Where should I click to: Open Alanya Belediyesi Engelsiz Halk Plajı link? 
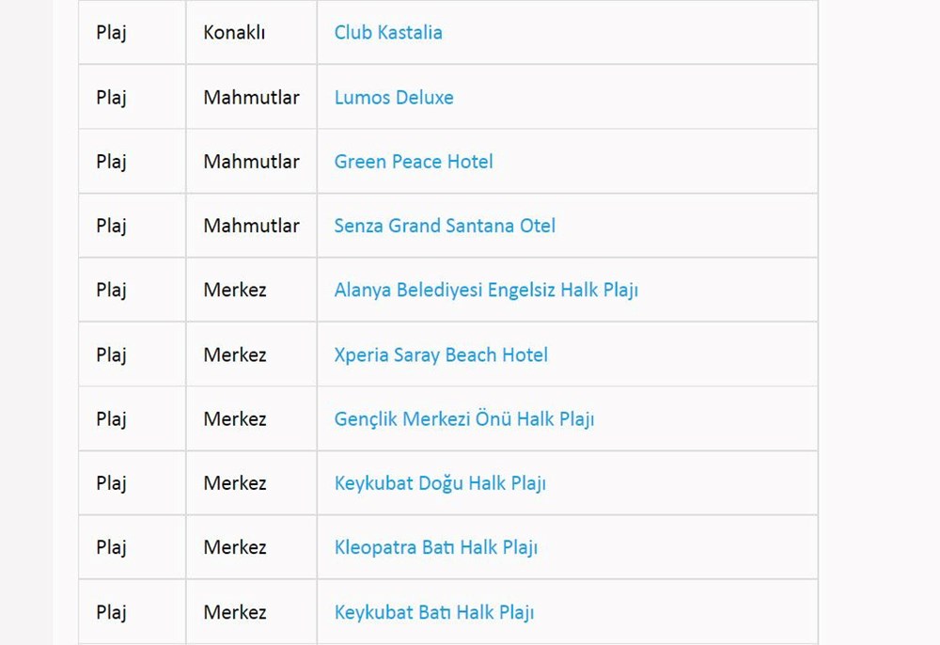(x=486, y=291)
